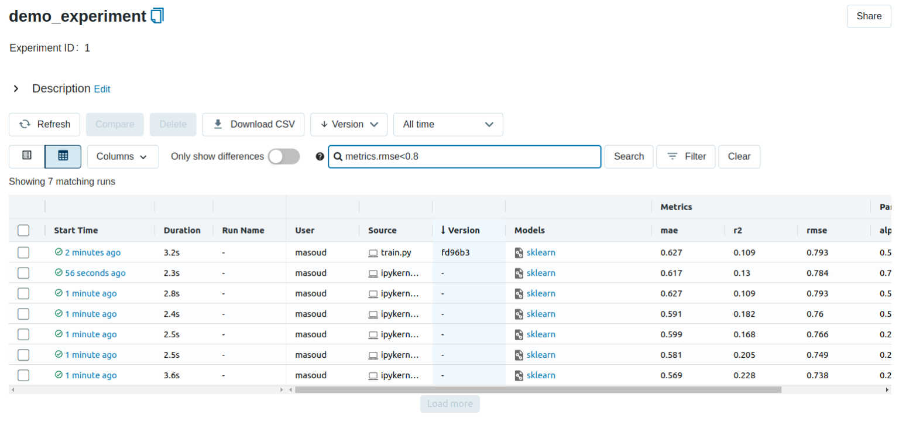Select the table view icon
The height and width of the screenshot is (421, 899).
pos(63,156)
